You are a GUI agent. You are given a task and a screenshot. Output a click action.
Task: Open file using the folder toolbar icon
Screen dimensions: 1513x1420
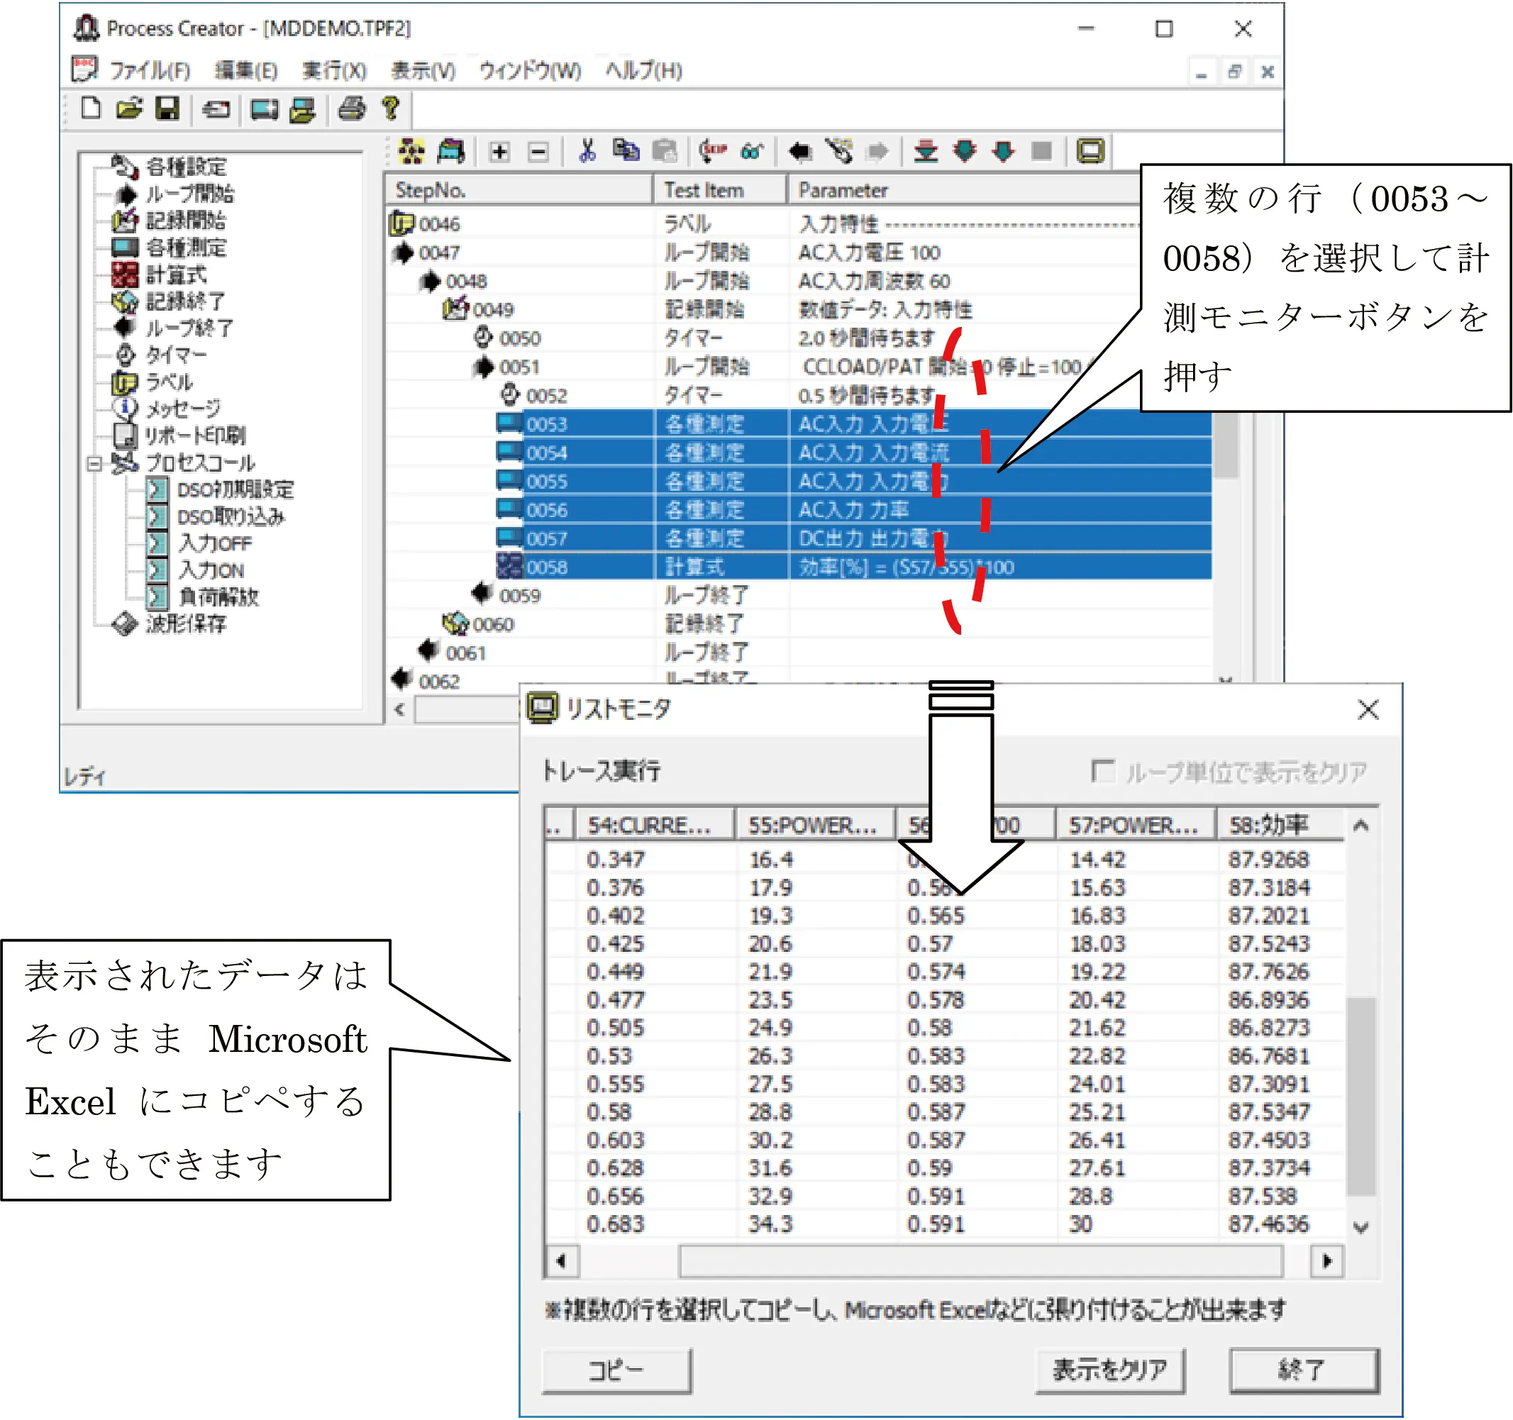click(x=129, y=109)
